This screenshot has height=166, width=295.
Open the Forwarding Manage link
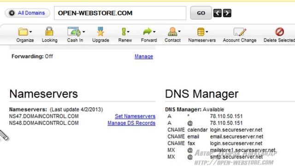click(144, 56)
